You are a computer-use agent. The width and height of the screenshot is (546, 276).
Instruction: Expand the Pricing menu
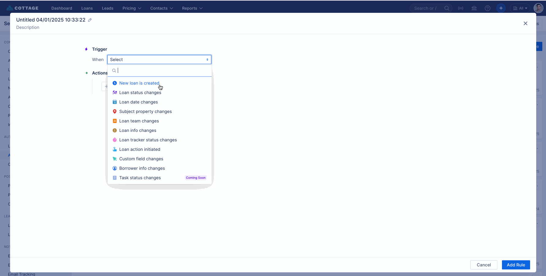[132, 8]
